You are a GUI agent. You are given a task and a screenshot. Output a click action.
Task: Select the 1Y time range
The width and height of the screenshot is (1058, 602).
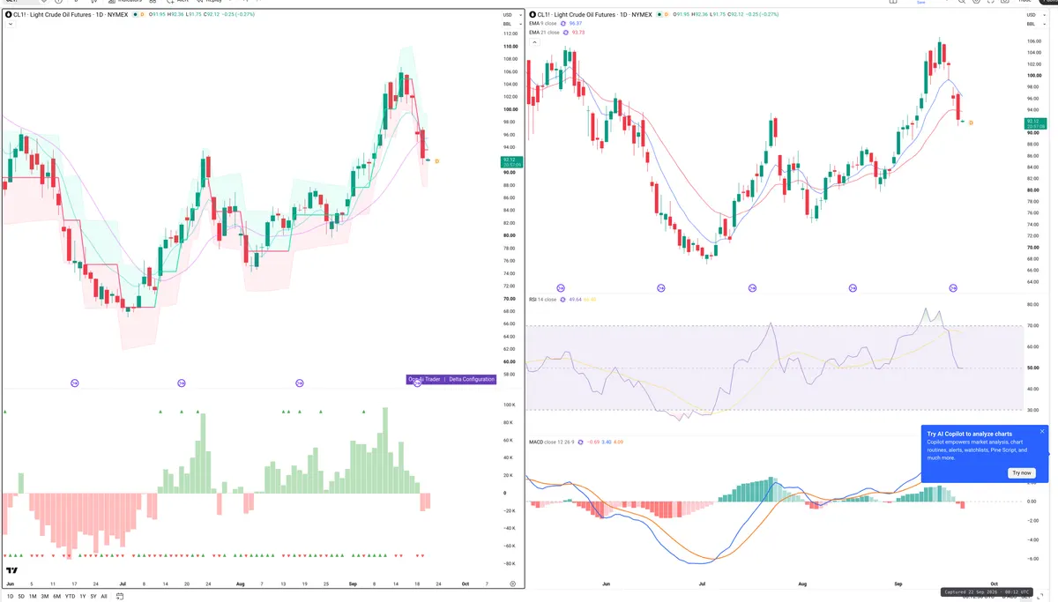click(x=83, y=596)
